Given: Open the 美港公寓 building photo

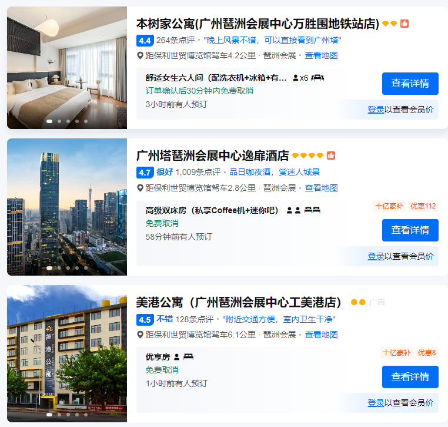Looking at the screenshot, I should pyautogui.click(x=67, y=353).
